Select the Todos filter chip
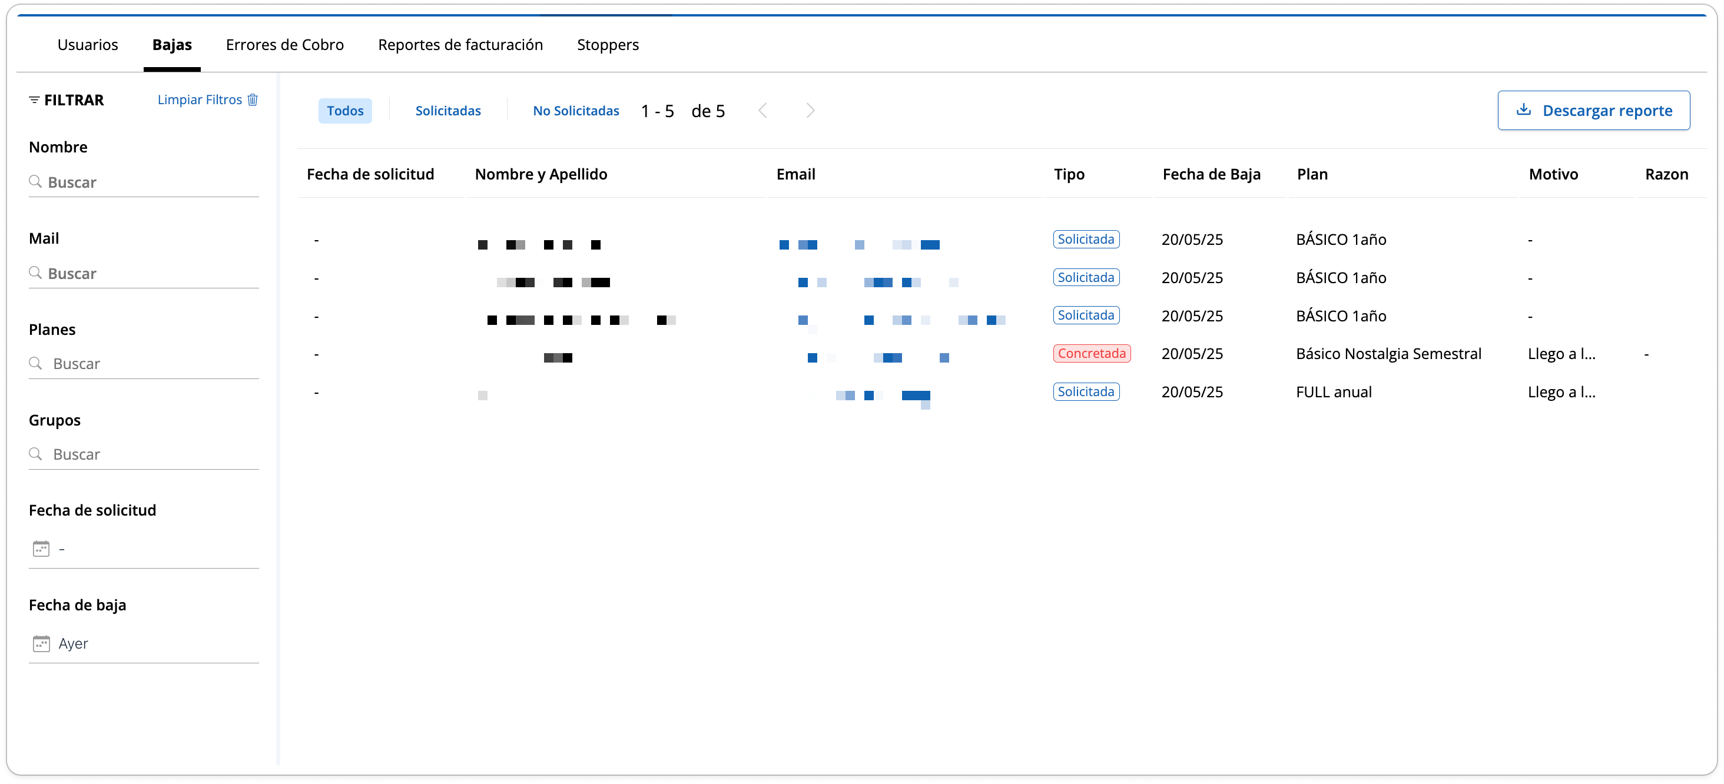The width and height of the screenshot is (1724, 784). (344, 111)
